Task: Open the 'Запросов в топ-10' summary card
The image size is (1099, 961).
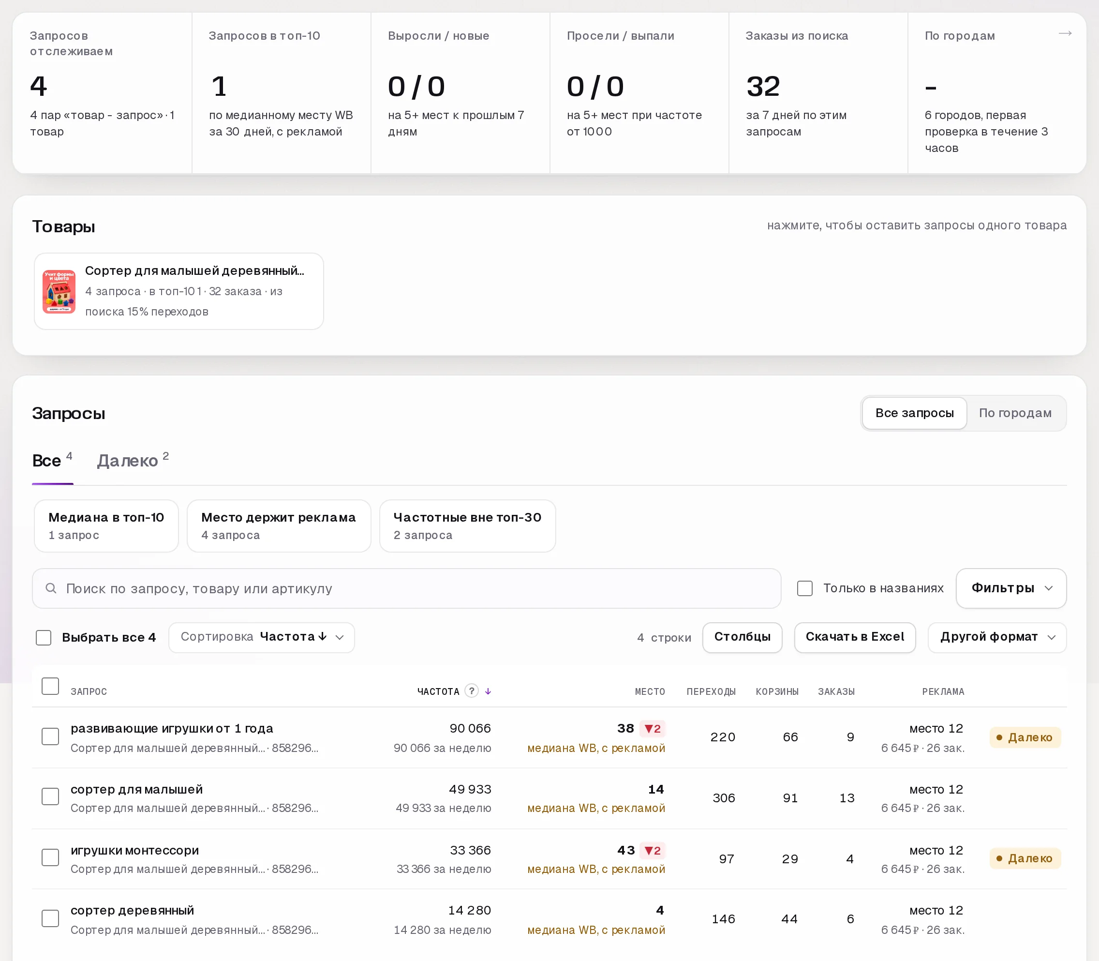Action: 281,93
